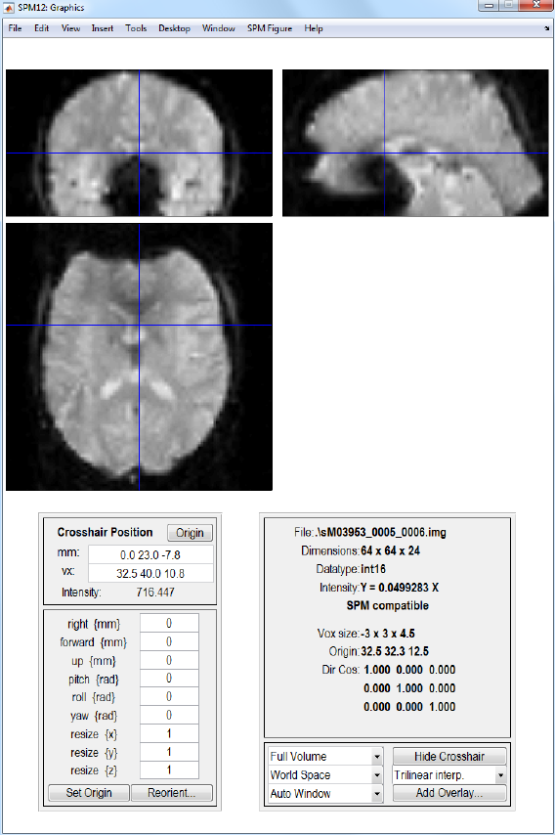
Task: Expand the World Space dropdown
Action: 325,774
